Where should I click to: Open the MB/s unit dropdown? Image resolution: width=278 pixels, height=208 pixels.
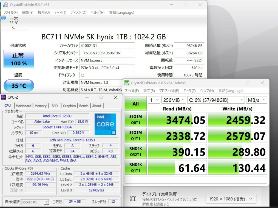[256, 100]
